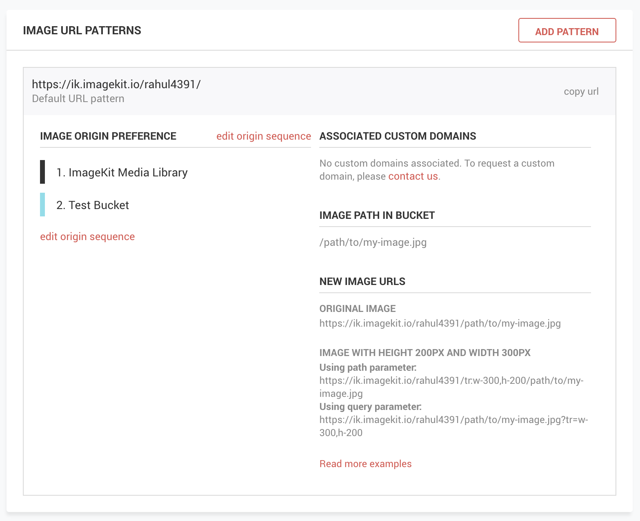The height and width of the screenshot is (521, 640).
Task: Copy the default URL pattern
Action: tap(581, 91)
